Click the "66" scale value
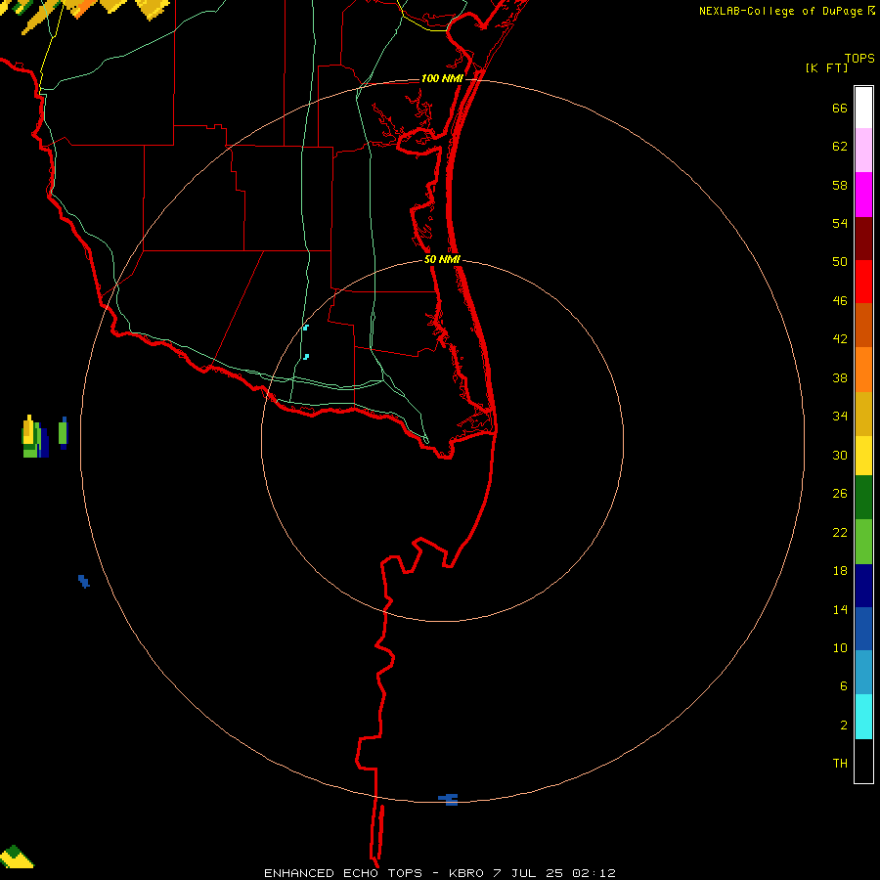Image resolution: width=880 pixels, height=880 pixels. [840, 108]
